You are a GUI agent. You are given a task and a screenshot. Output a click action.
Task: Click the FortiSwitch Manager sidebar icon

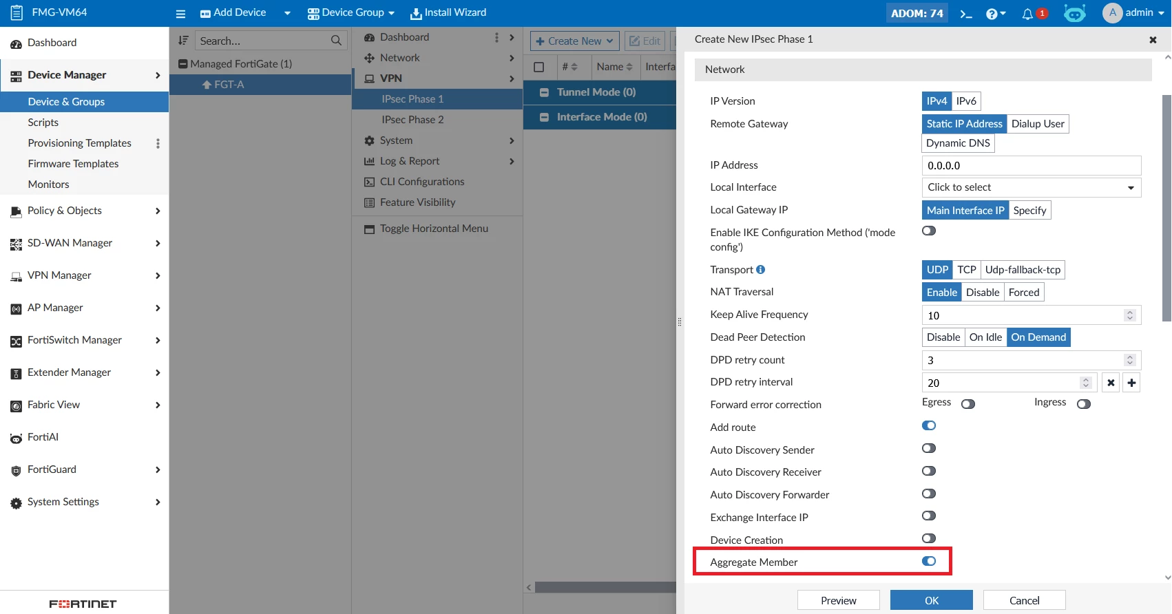[x=16, y=341]
